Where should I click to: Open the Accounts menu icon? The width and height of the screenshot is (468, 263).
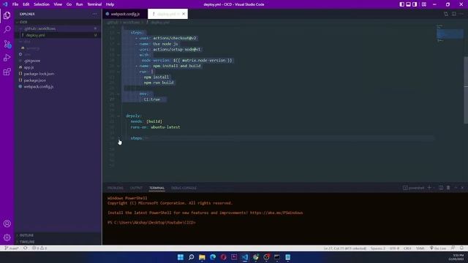7,224
